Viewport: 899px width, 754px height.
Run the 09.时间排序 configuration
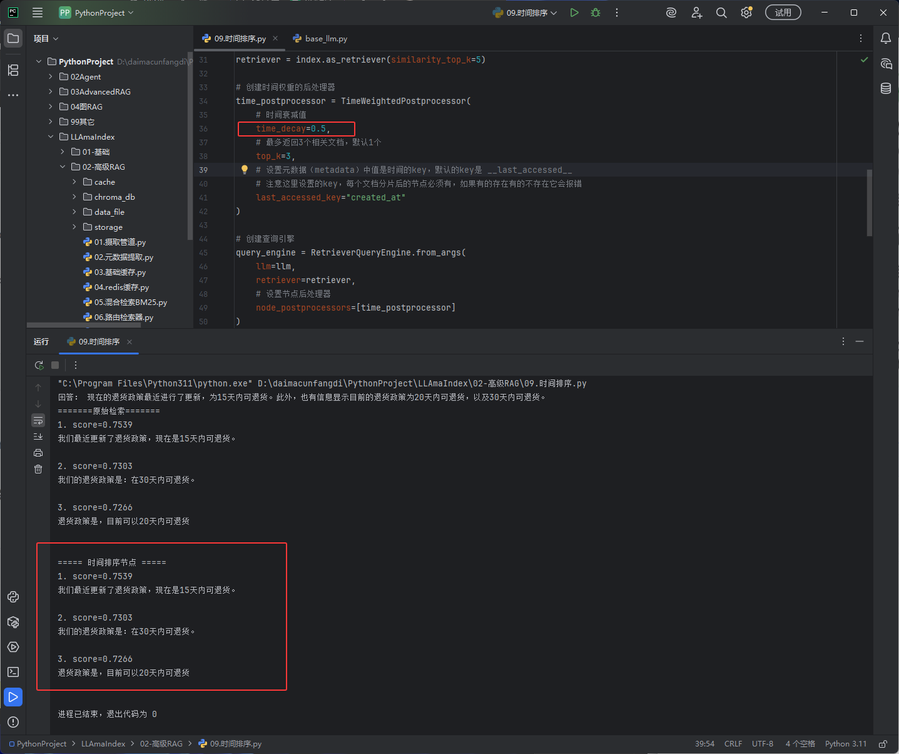tap(574, 13)
